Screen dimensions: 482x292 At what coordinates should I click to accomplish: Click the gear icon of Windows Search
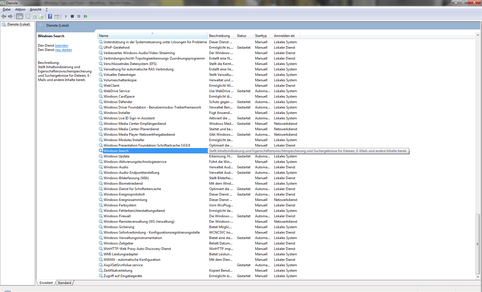pyautogui.click(x=101, y=151)
